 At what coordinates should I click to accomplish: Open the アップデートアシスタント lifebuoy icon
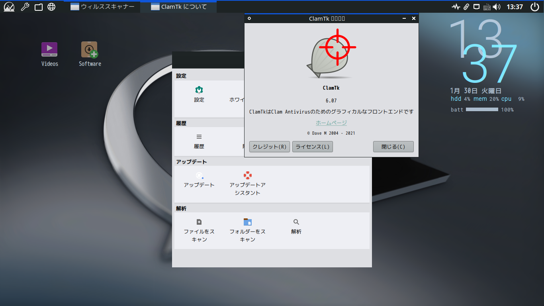click(x=247, y=175)
